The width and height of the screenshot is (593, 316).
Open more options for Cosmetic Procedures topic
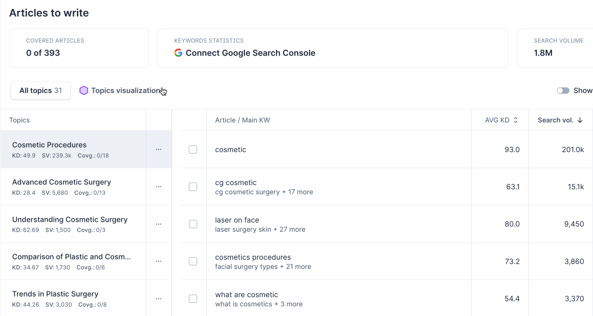click(x=159, y=149)
